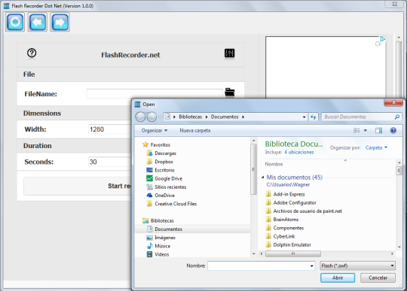This screenshot has width=407, height=291.
Task: Open the Nombre filename combo dropdown arrow
Action: (x=312, y=266)
